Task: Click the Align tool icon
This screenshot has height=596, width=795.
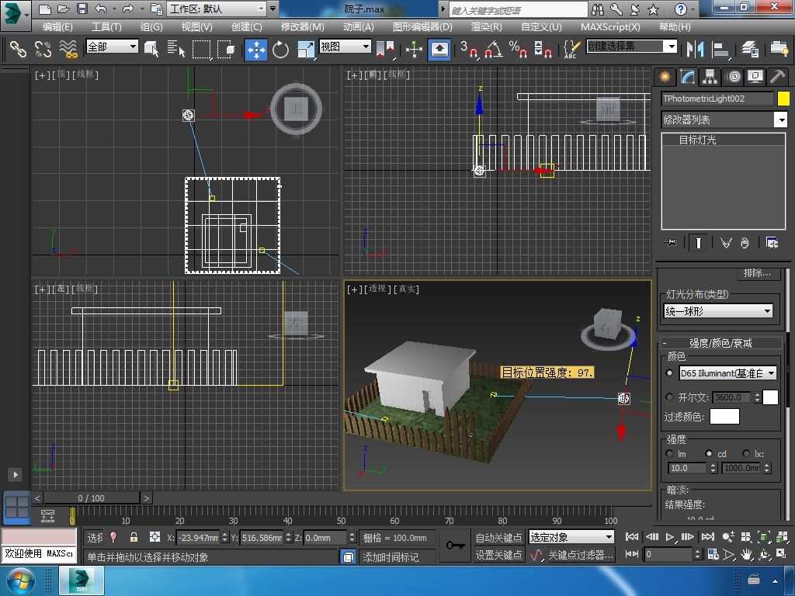Action: tap(720, 49)
